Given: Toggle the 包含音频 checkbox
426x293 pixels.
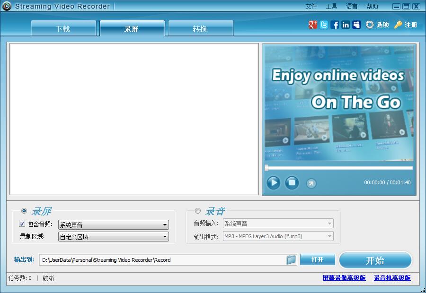Looking at the screenshot, I should (22, 224).
